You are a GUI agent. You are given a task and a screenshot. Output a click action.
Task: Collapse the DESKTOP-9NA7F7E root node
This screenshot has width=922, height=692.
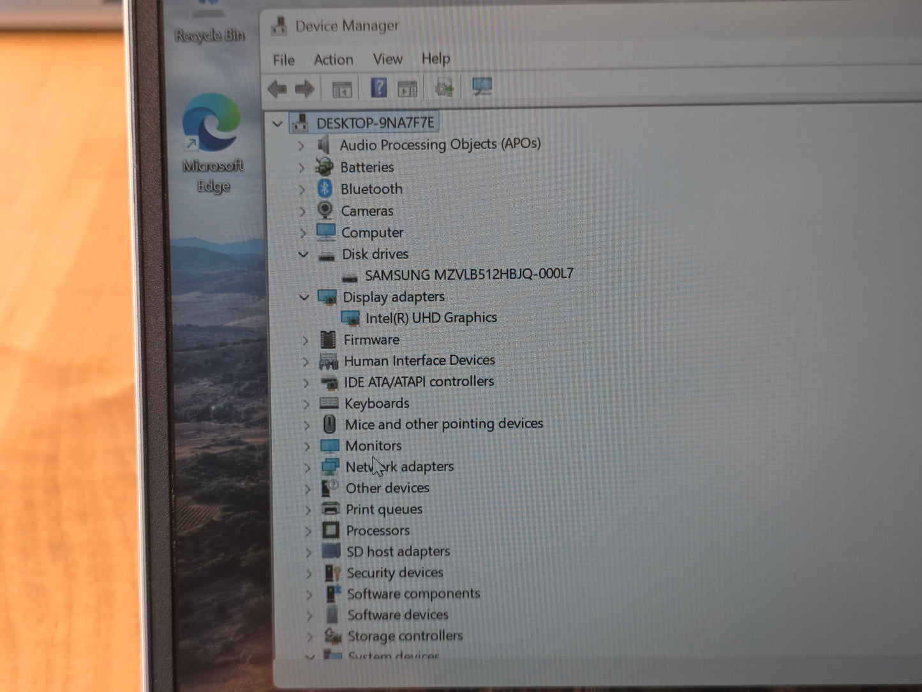tap(278, 123)
